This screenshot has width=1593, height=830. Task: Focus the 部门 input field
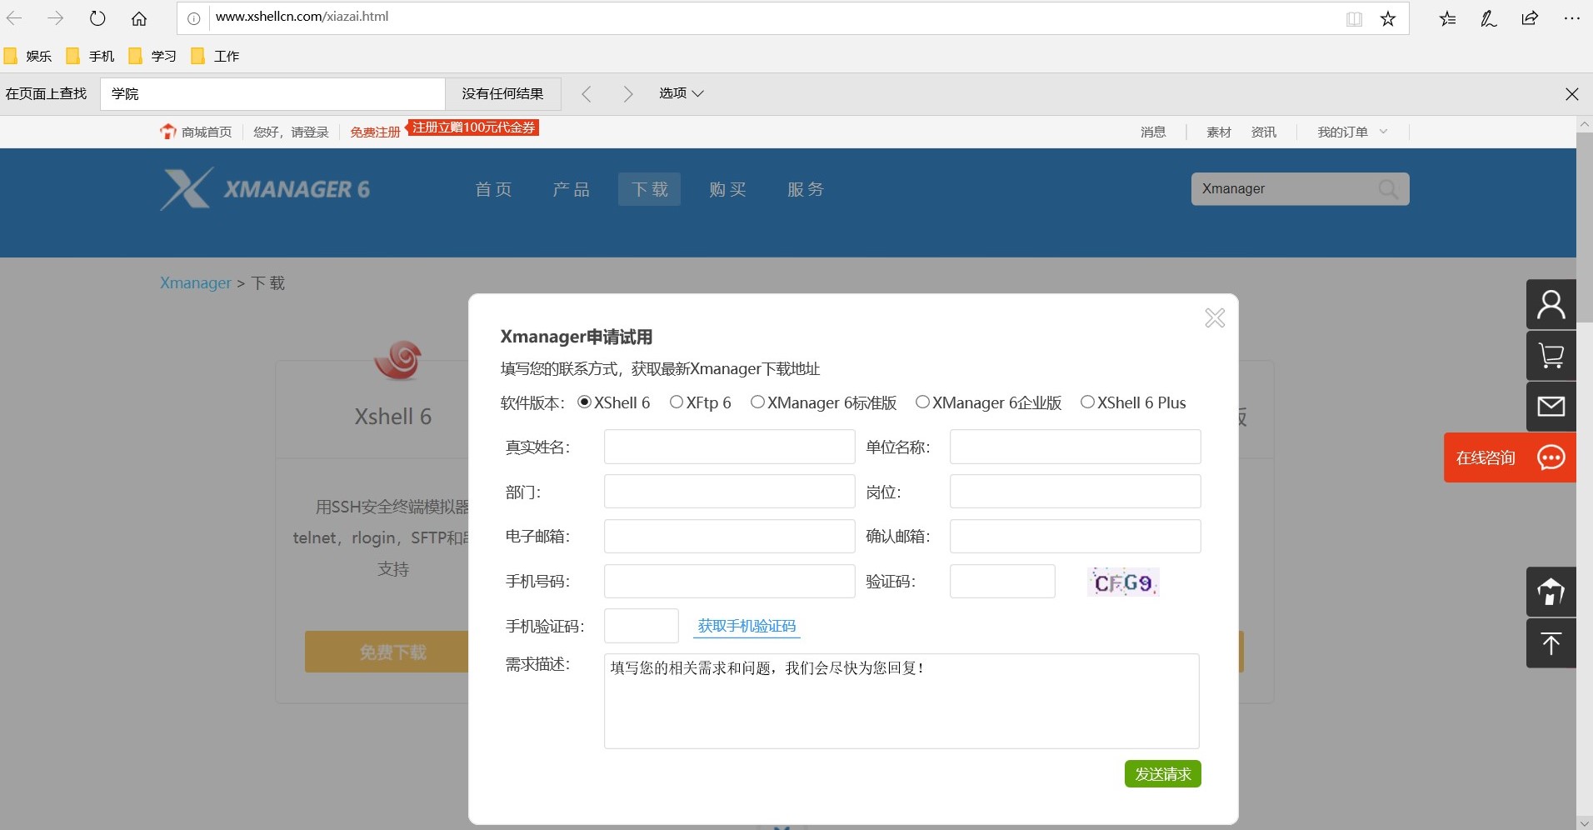[x=730, y=492]
